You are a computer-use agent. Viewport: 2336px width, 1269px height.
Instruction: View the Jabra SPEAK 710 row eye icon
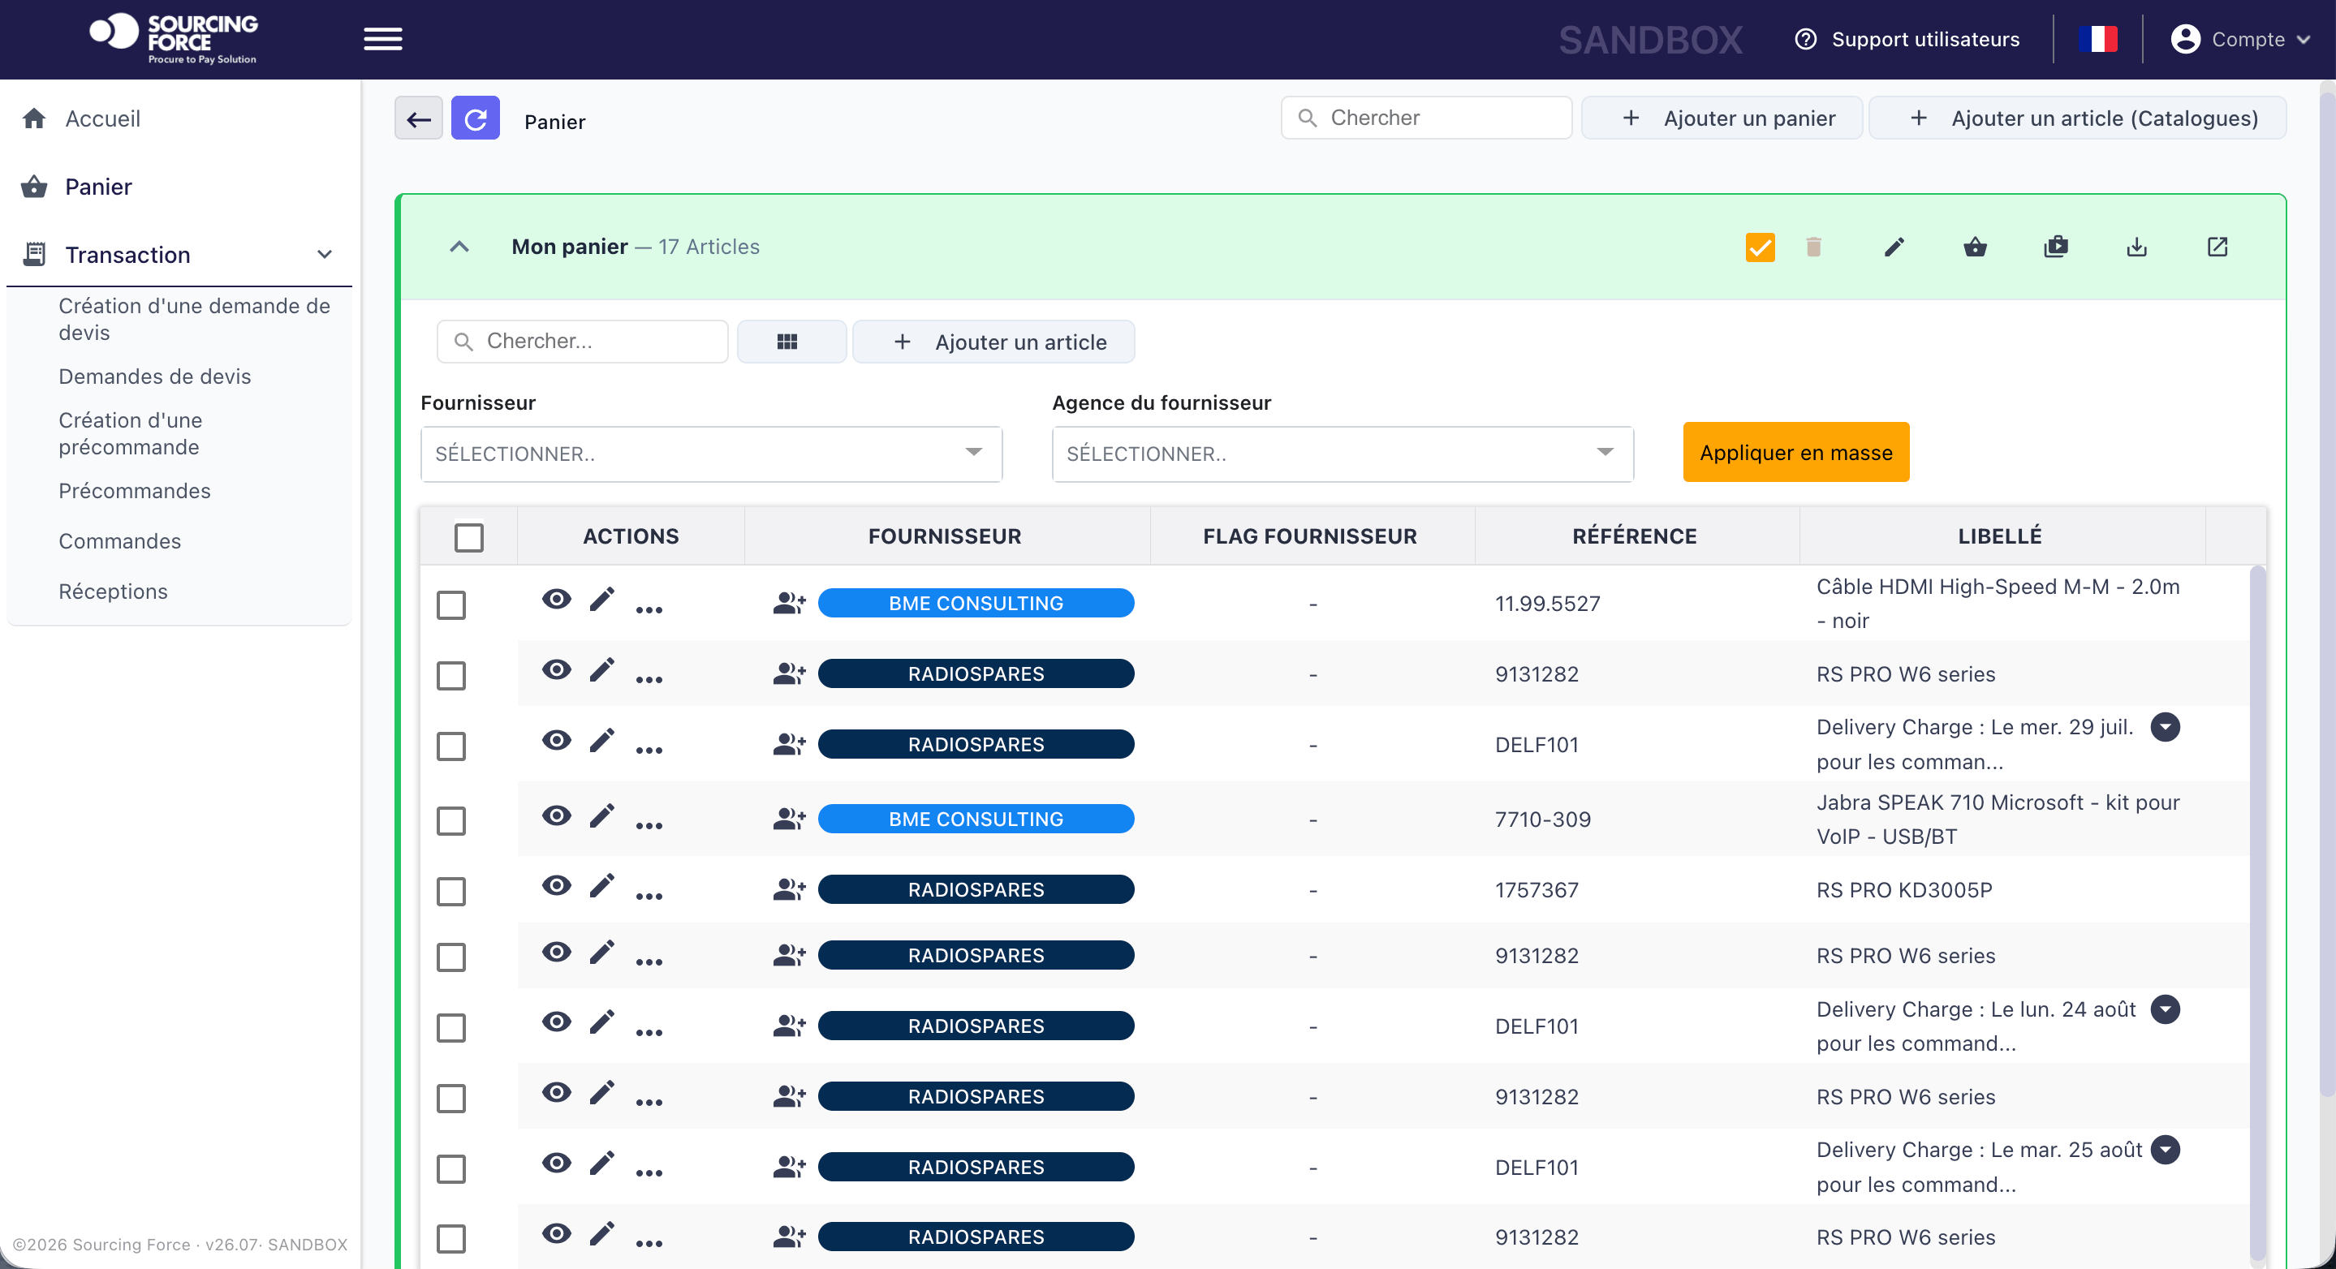point(557,815)
